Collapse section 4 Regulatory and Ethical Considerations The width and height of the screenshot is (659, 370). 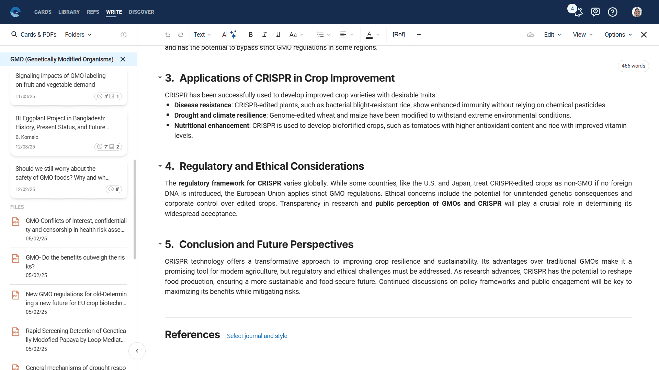coord(160,166)
